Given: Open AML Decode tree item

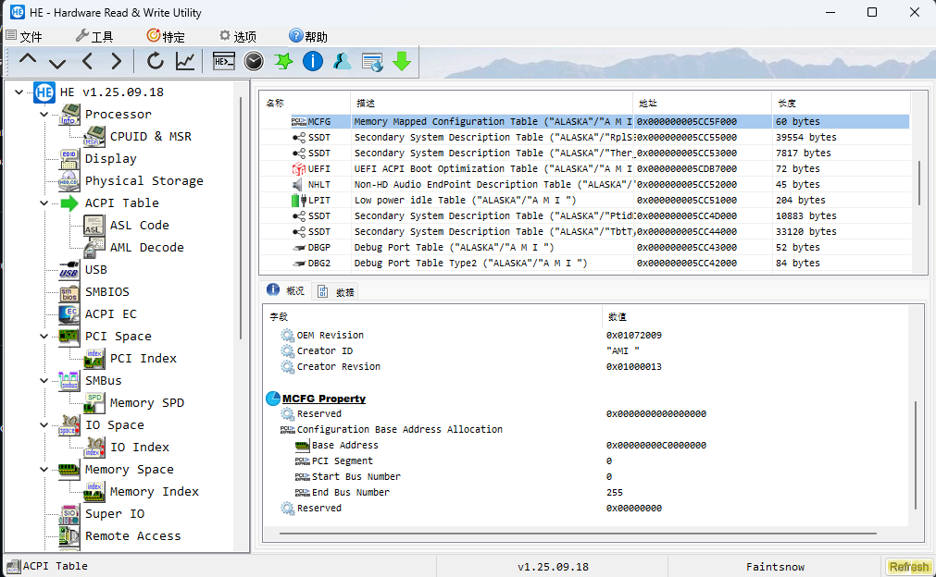Looking at the screenshot, I should [x=147, y=248].
